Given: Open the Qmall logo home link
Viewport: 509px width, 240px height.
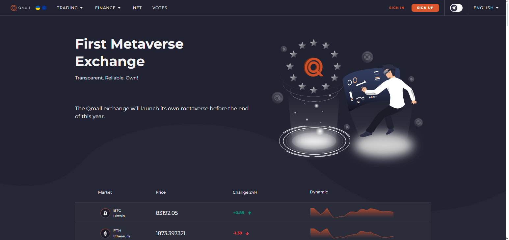Looking at the screenshot, I should (20, 8).
